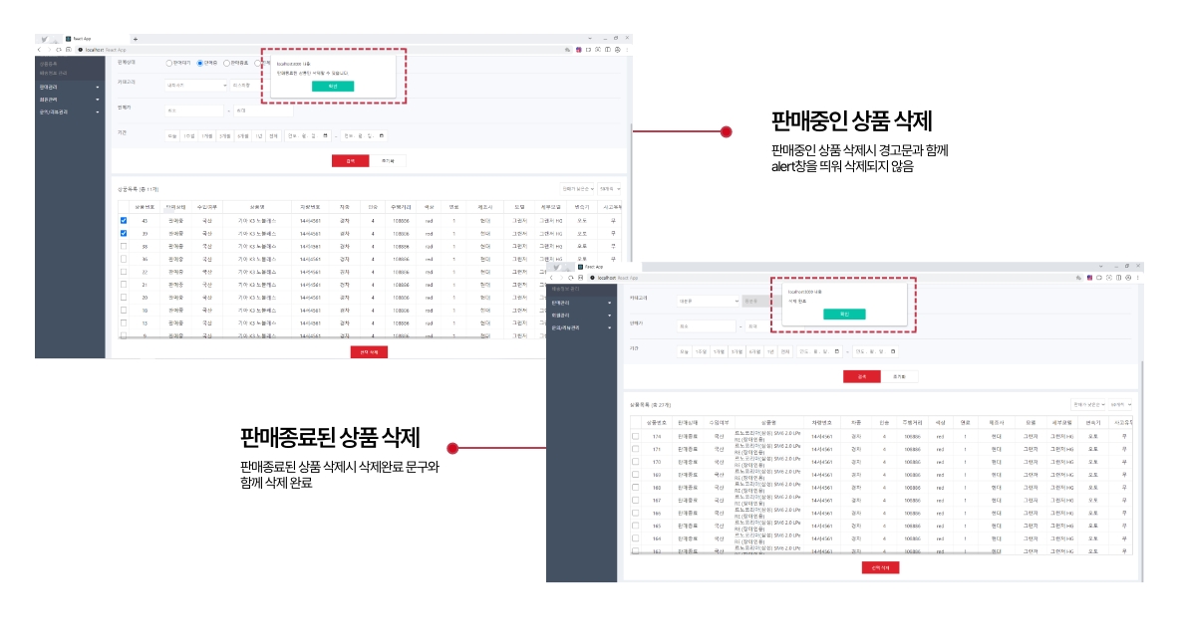This screenshot has width=1182, height=638.
Task: Click site info icon beside localhost, 판매중 window
Action: [x=80, y=50]
